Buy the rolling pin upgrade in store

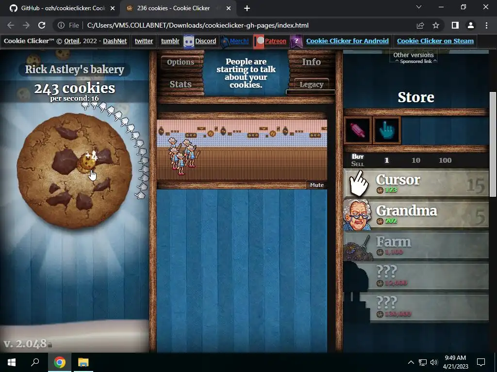(x=358, y=130)
